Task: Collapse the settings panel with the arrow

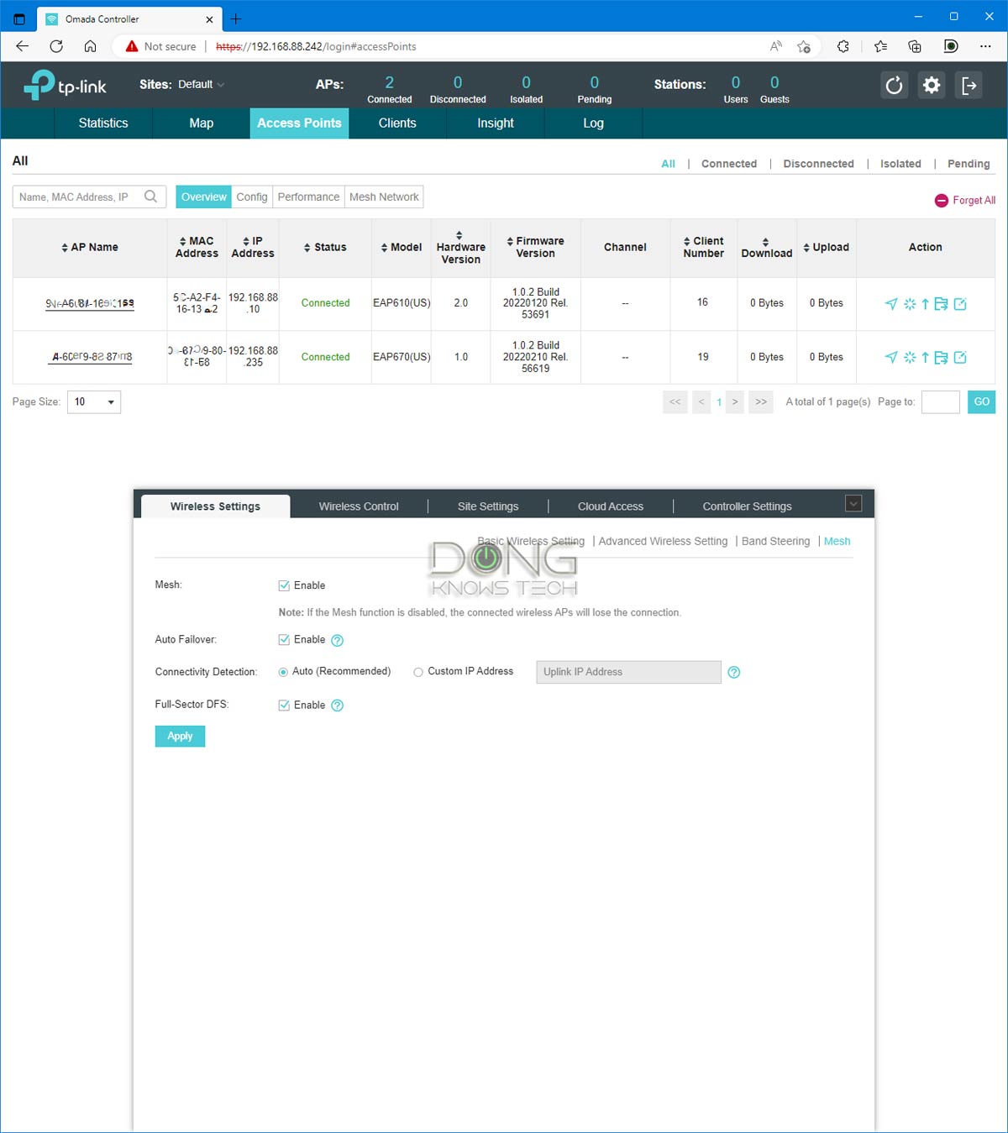Action: click(x=853, y=504)
